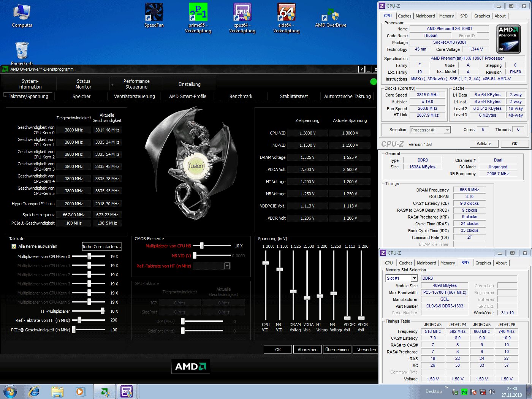This screenshot has height=399, width=532.
Task: Click the help question mark in AMD OverDrive
Action: coord(361,69)
